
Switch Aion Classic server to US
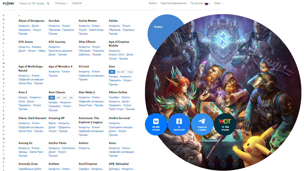click(71, 97)
